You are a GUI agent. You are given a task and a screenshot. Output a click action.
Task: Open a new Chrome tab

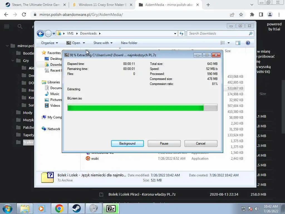[208, 5]
